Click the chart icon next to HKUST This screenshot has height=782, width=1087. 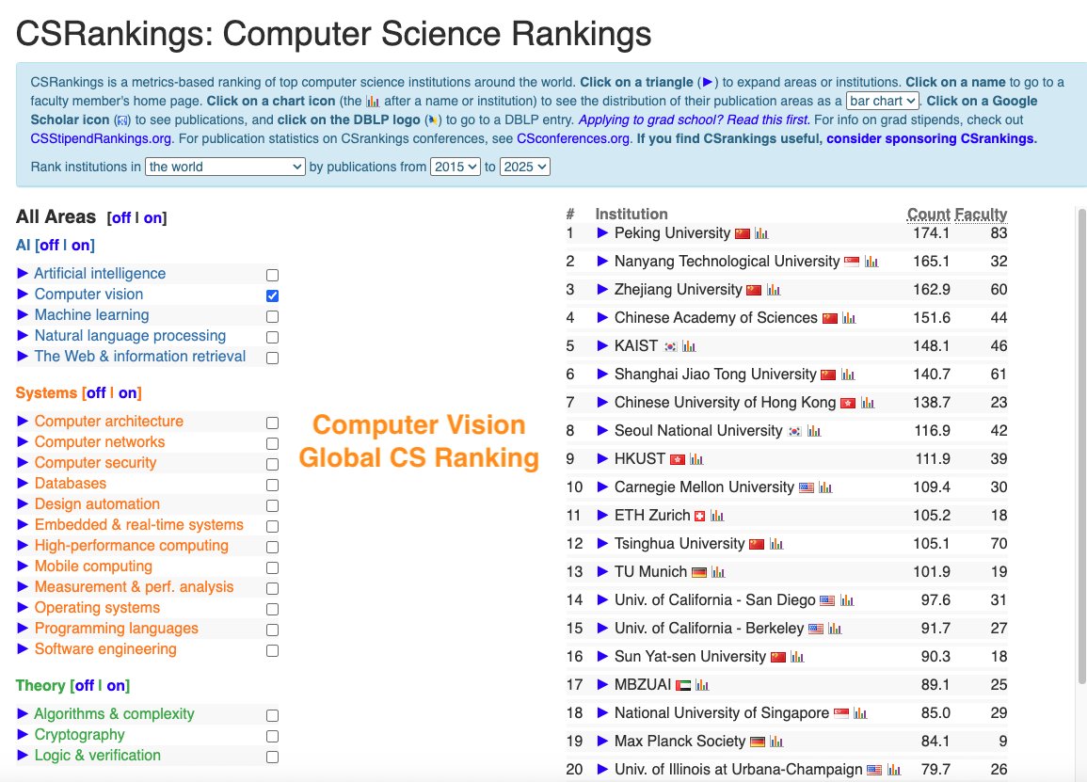pyautogui.click(x=696, y=459)
